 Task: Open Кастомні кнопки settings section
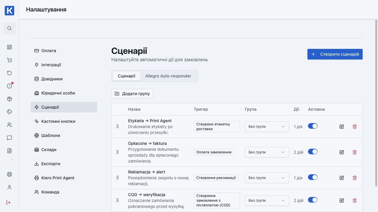(64, 121)
